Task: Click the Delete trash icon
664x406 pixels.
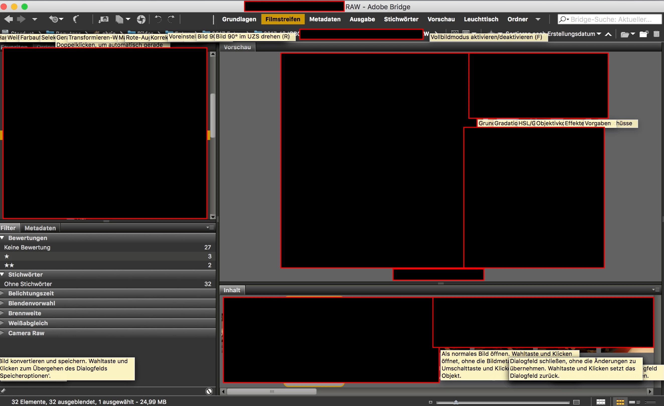Action: [656, 34]
